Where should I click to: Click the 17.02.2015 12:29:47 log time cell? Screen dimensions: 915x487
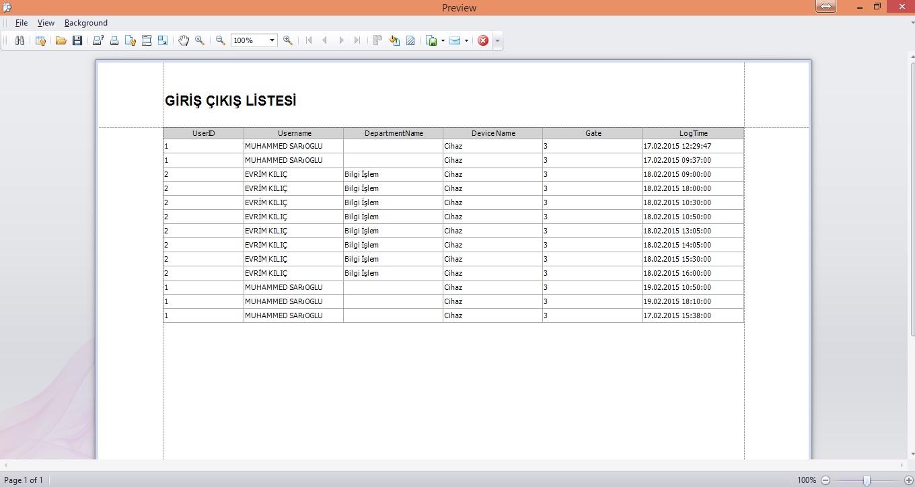693,146
